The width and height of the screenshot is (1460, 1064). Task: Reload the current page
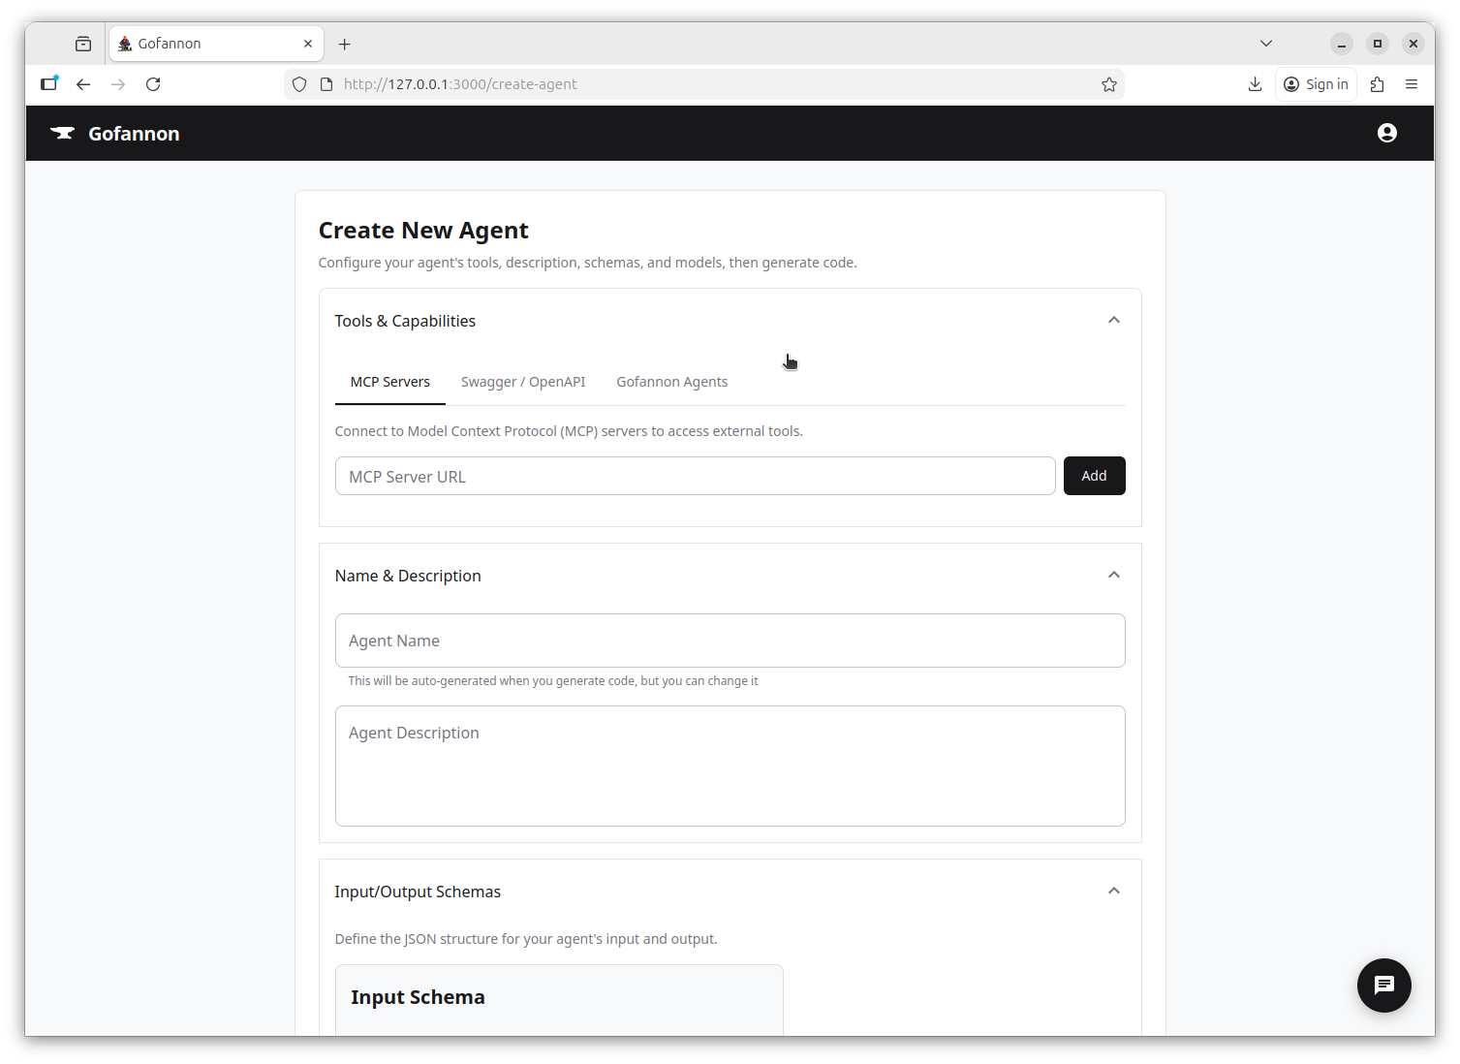[x=153, y=84]
